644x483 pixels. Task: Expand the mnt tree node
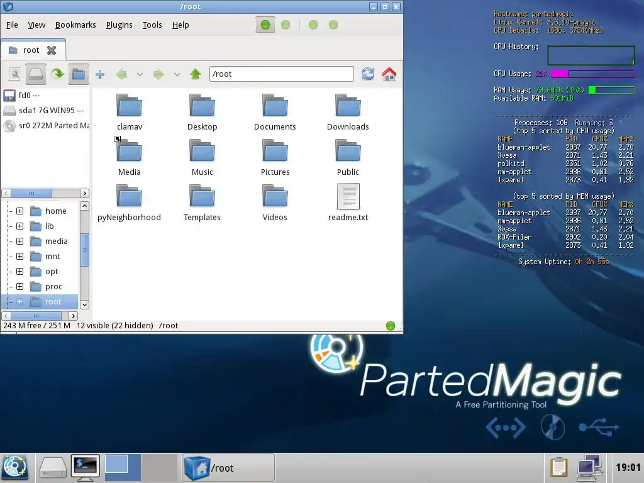point(19,257)
